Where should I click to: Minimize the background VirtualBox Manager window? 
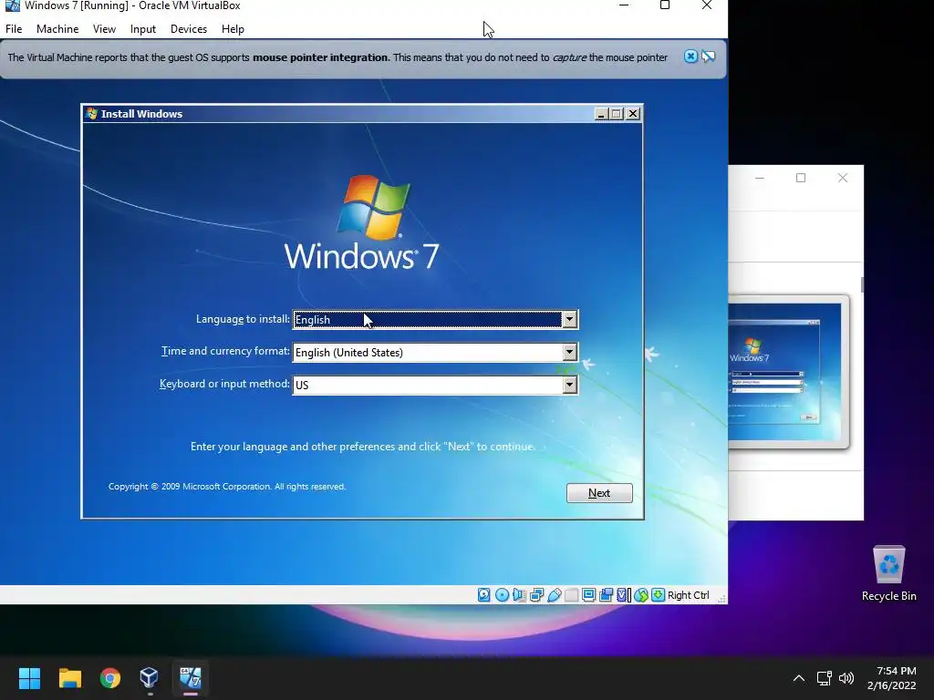(x=760, y=178)
